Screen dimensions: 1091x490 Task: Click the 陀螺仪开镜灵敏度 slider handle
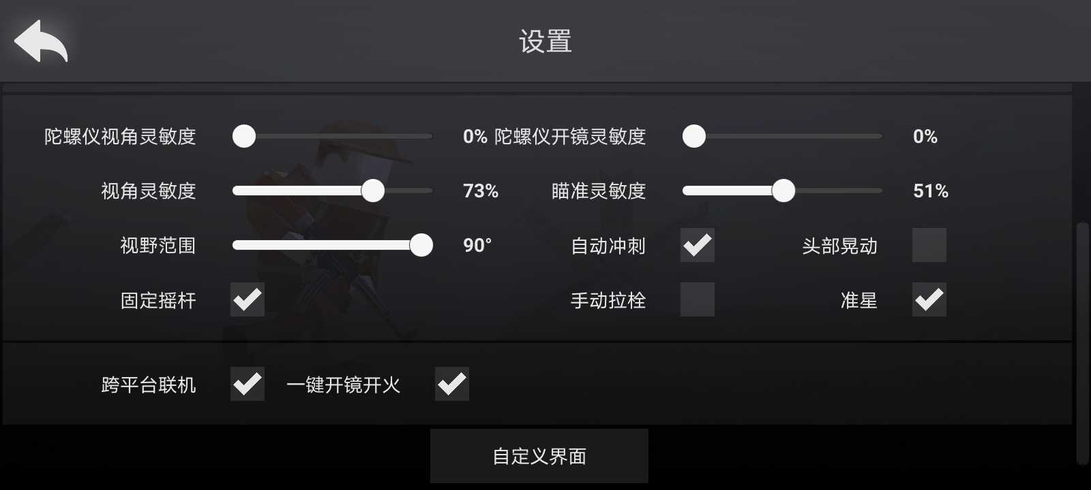point(694,136)
